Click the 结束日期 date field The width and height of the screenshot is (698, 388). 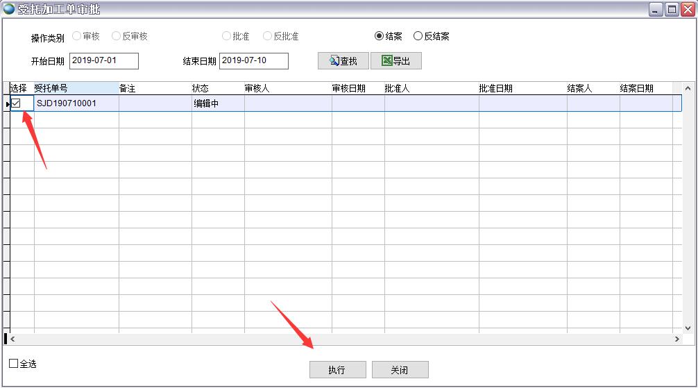tap(253, 61)
